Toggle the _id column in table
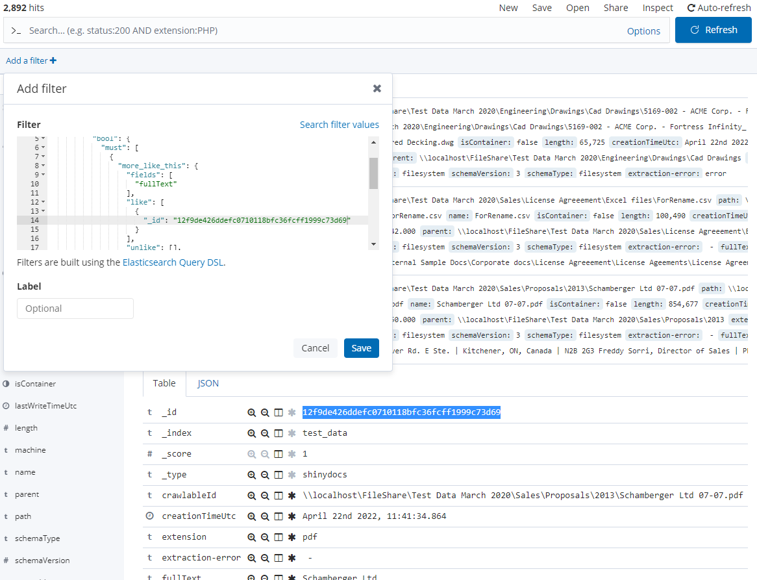Image resolution: width=757 pixels, height=580 pixels. 278,412
